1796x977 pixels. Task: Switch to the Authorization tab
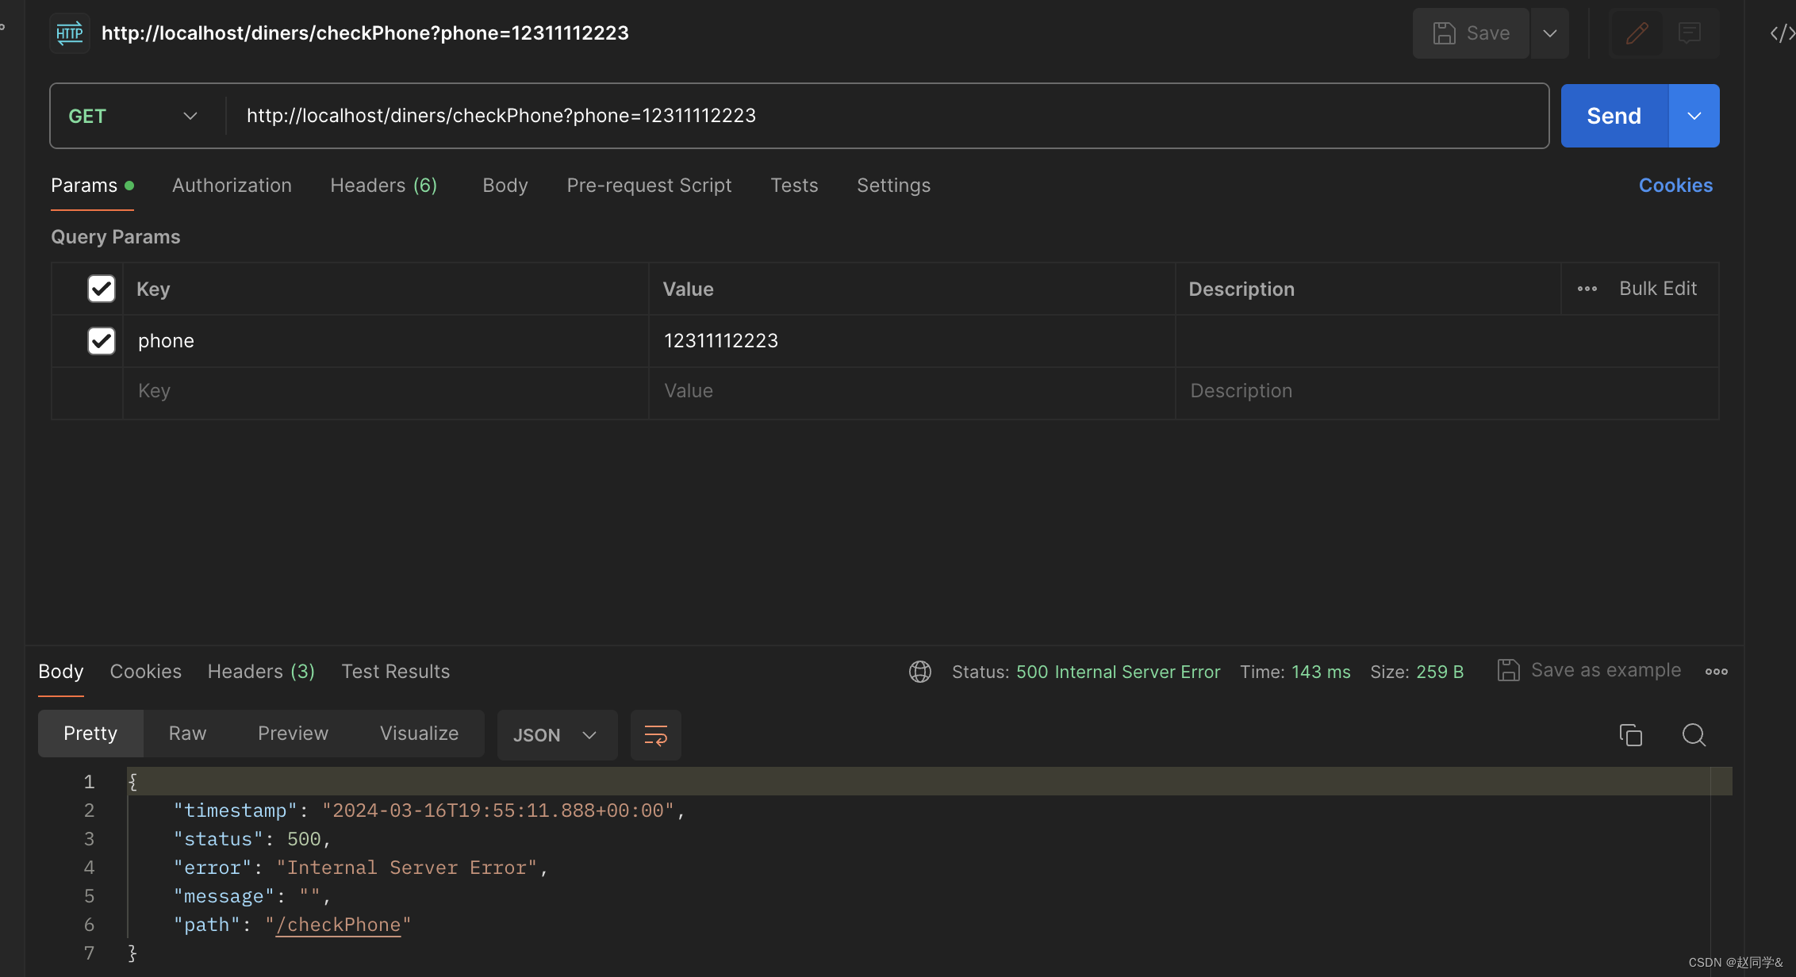[x=232, y=186]
